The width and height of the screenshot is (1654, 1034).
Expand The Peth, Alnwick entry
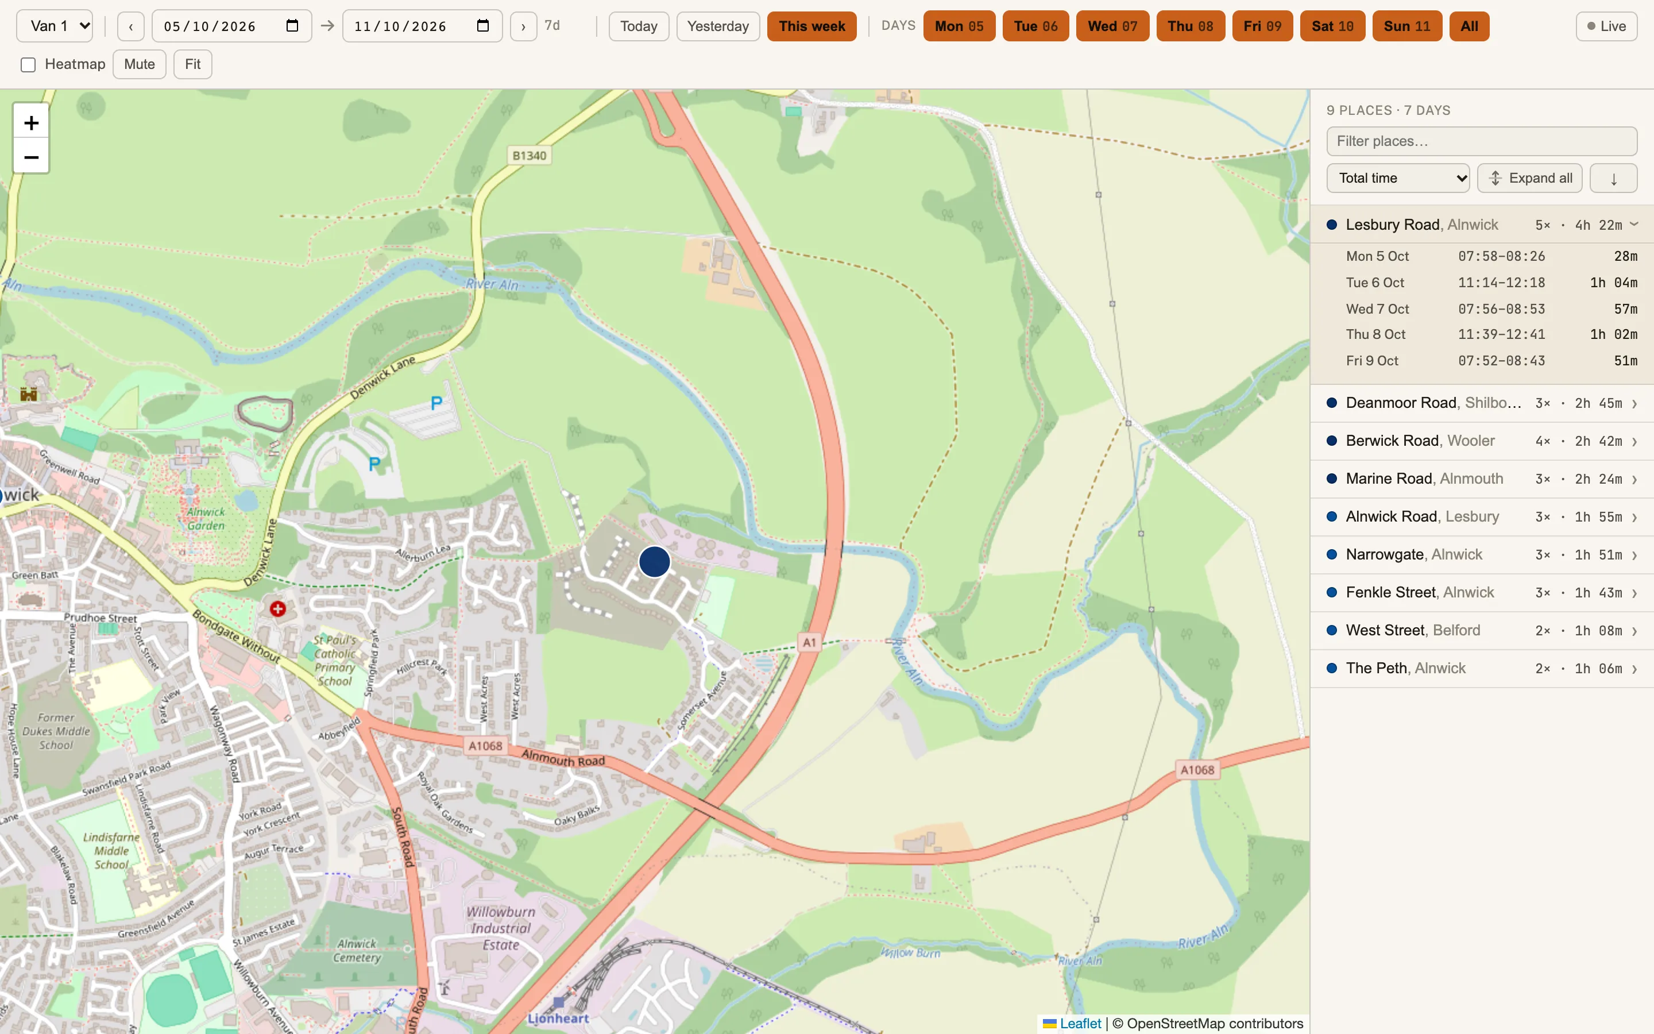[1482, 669]
